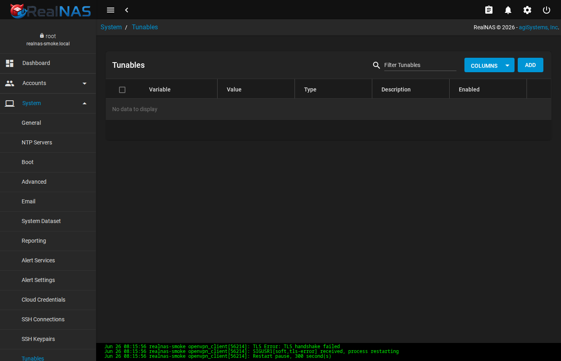Open the task manager clipboard icon

point(489,10)
